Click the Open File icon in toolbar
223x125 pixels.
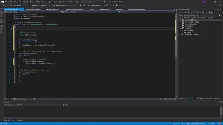coord(15,6)
